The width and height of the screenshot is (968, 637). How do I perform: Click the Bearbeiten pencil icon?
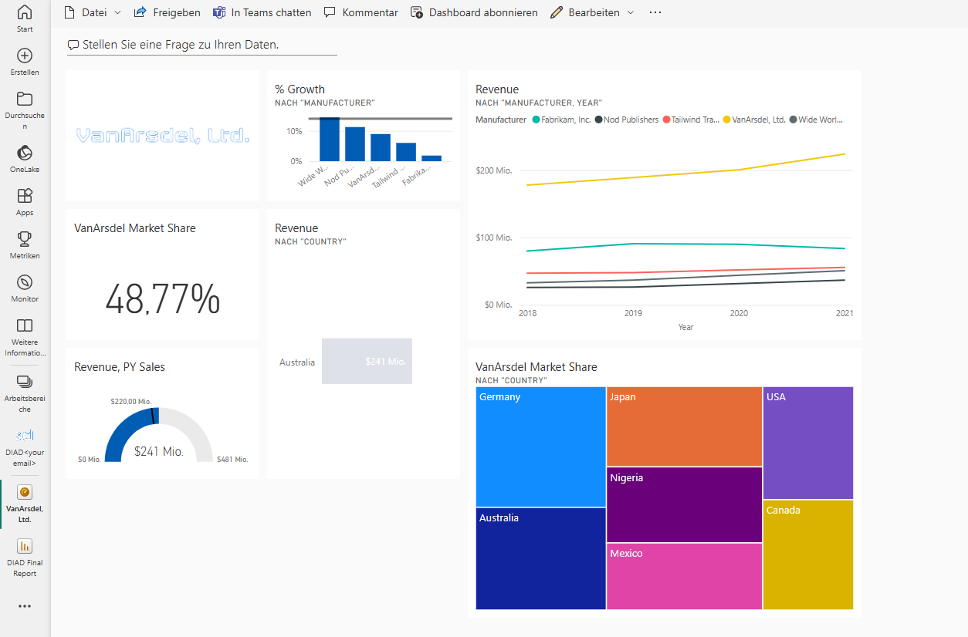pyautogui.click(x=557, y=12)
